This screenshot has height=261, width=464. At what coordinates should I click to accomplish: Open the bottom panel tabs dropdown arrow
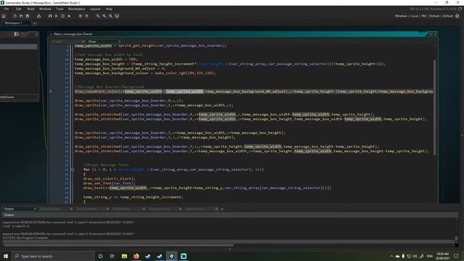click(223, 210)
